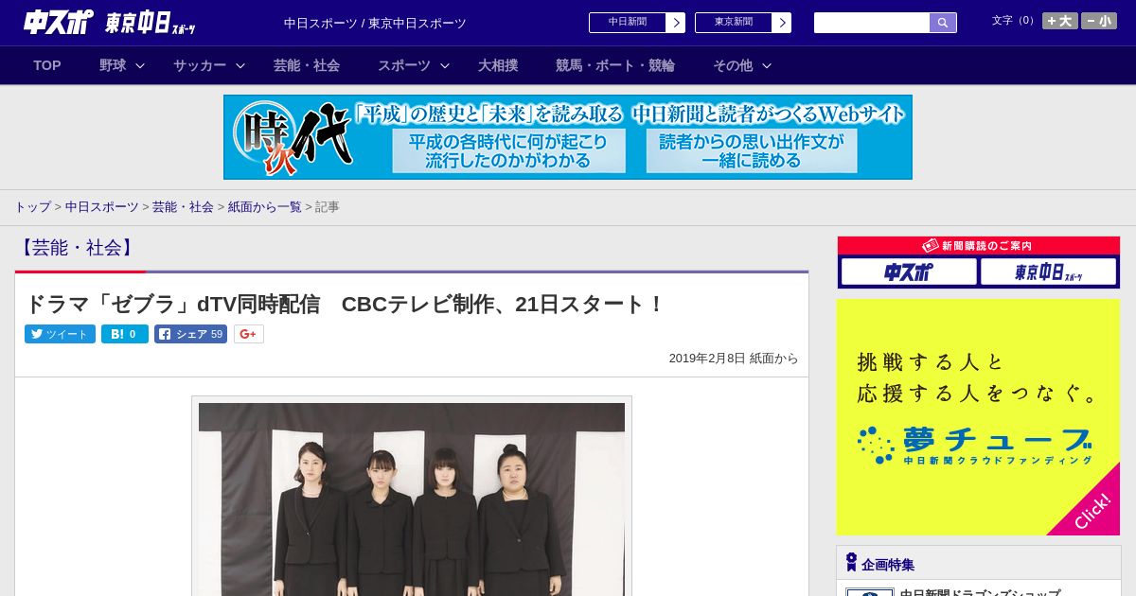
Task: Click the date 2019年2月8日 紙面から
Action: pyautogui.click(x=734, y=359)
